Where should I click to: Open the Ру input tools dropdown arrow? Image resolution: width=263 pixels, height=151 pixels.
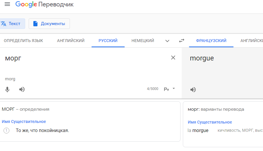(x=173, y=88)
